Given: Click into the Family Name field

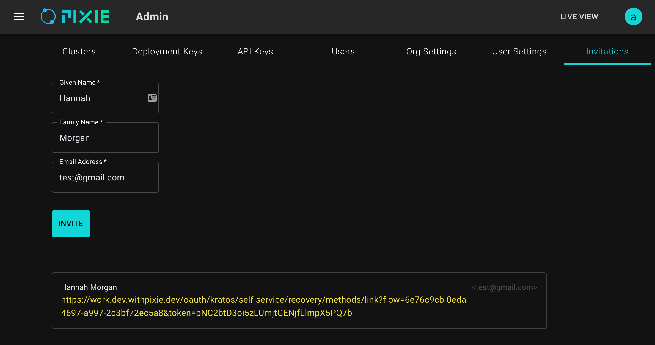Looking at the screenshot, I should 105,138.
